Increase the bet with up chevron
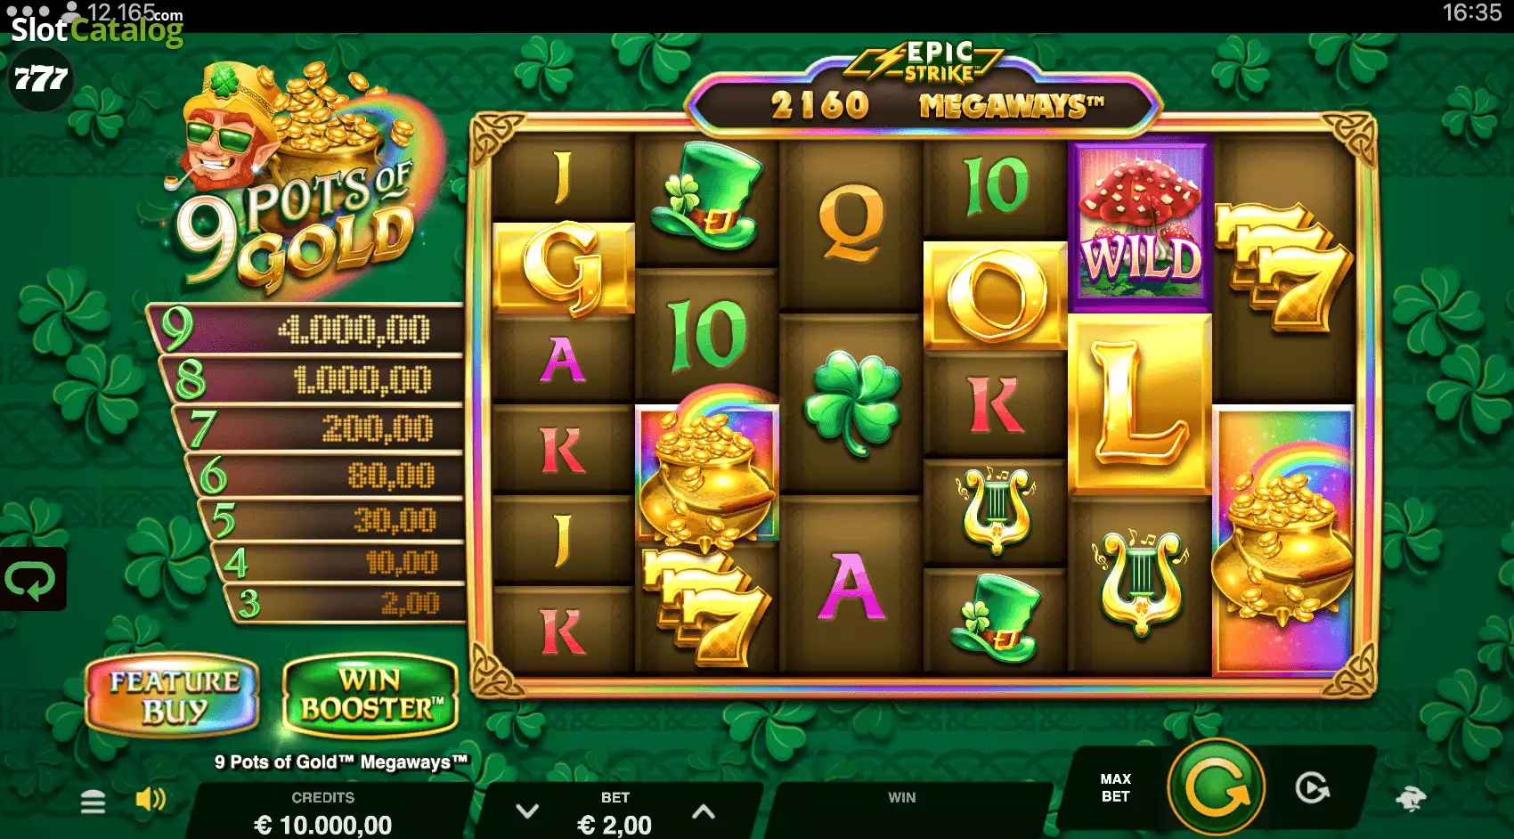Image resolution: width=1514 pixels, height=839 pixels. [x=704, y=811]
